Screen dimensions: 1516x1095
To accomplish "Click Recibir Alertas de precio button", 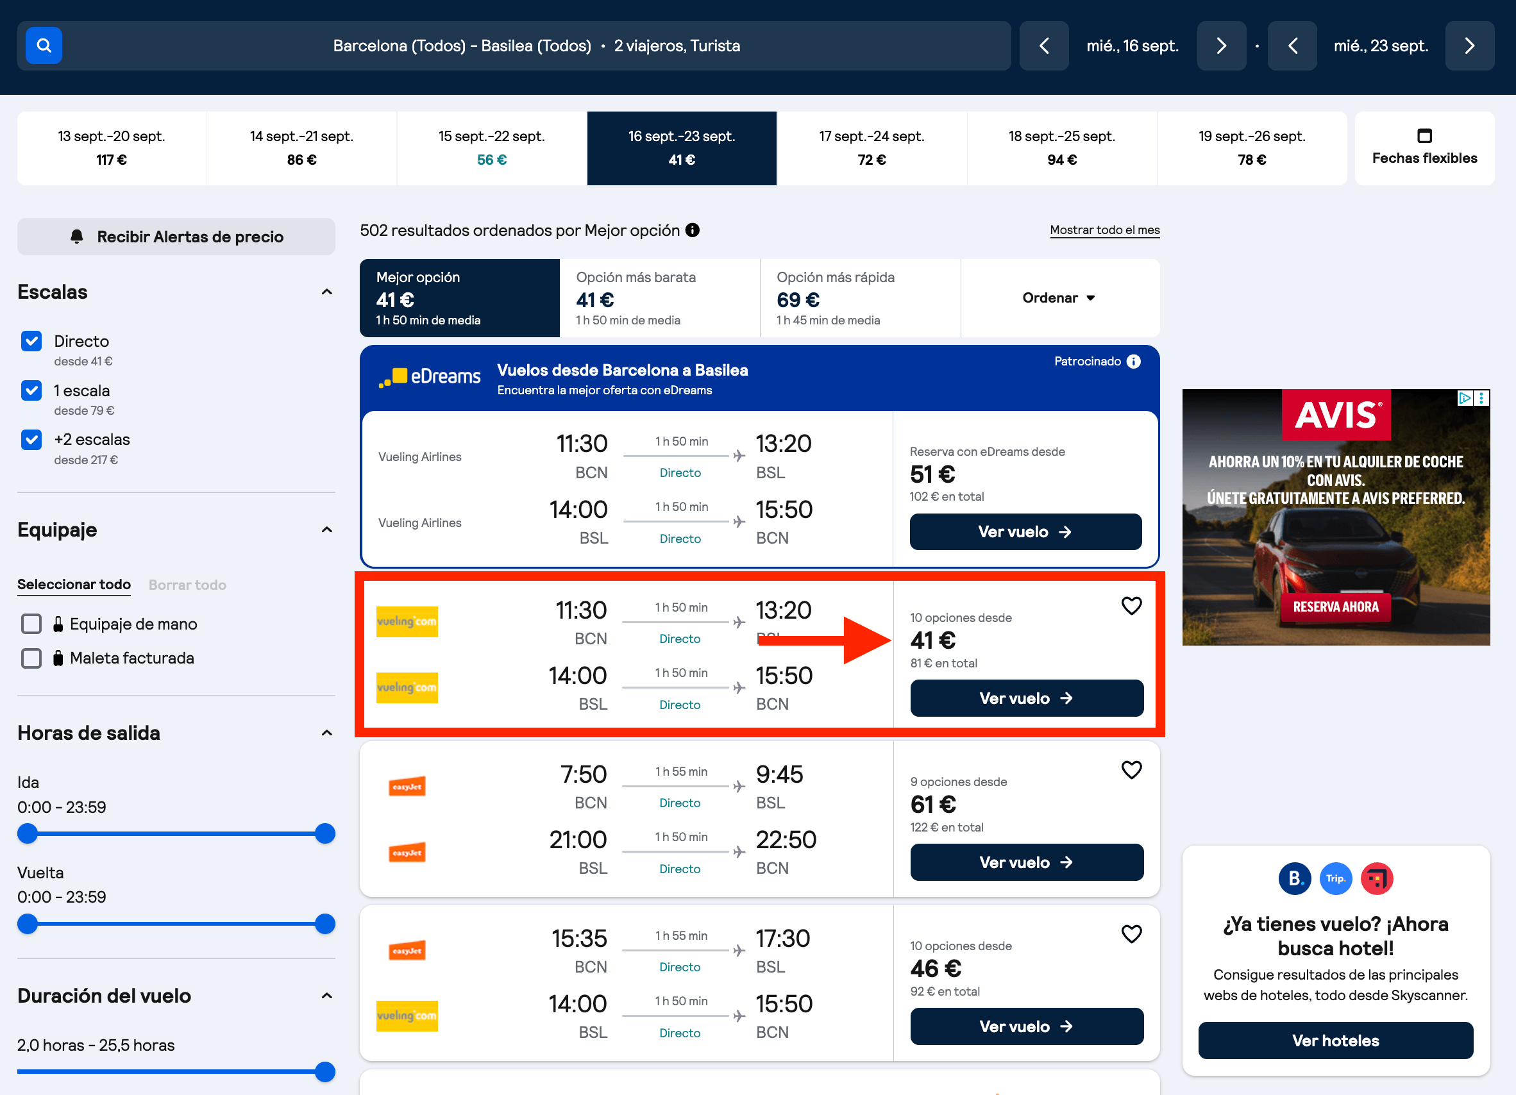I will (x=176, y=237).
